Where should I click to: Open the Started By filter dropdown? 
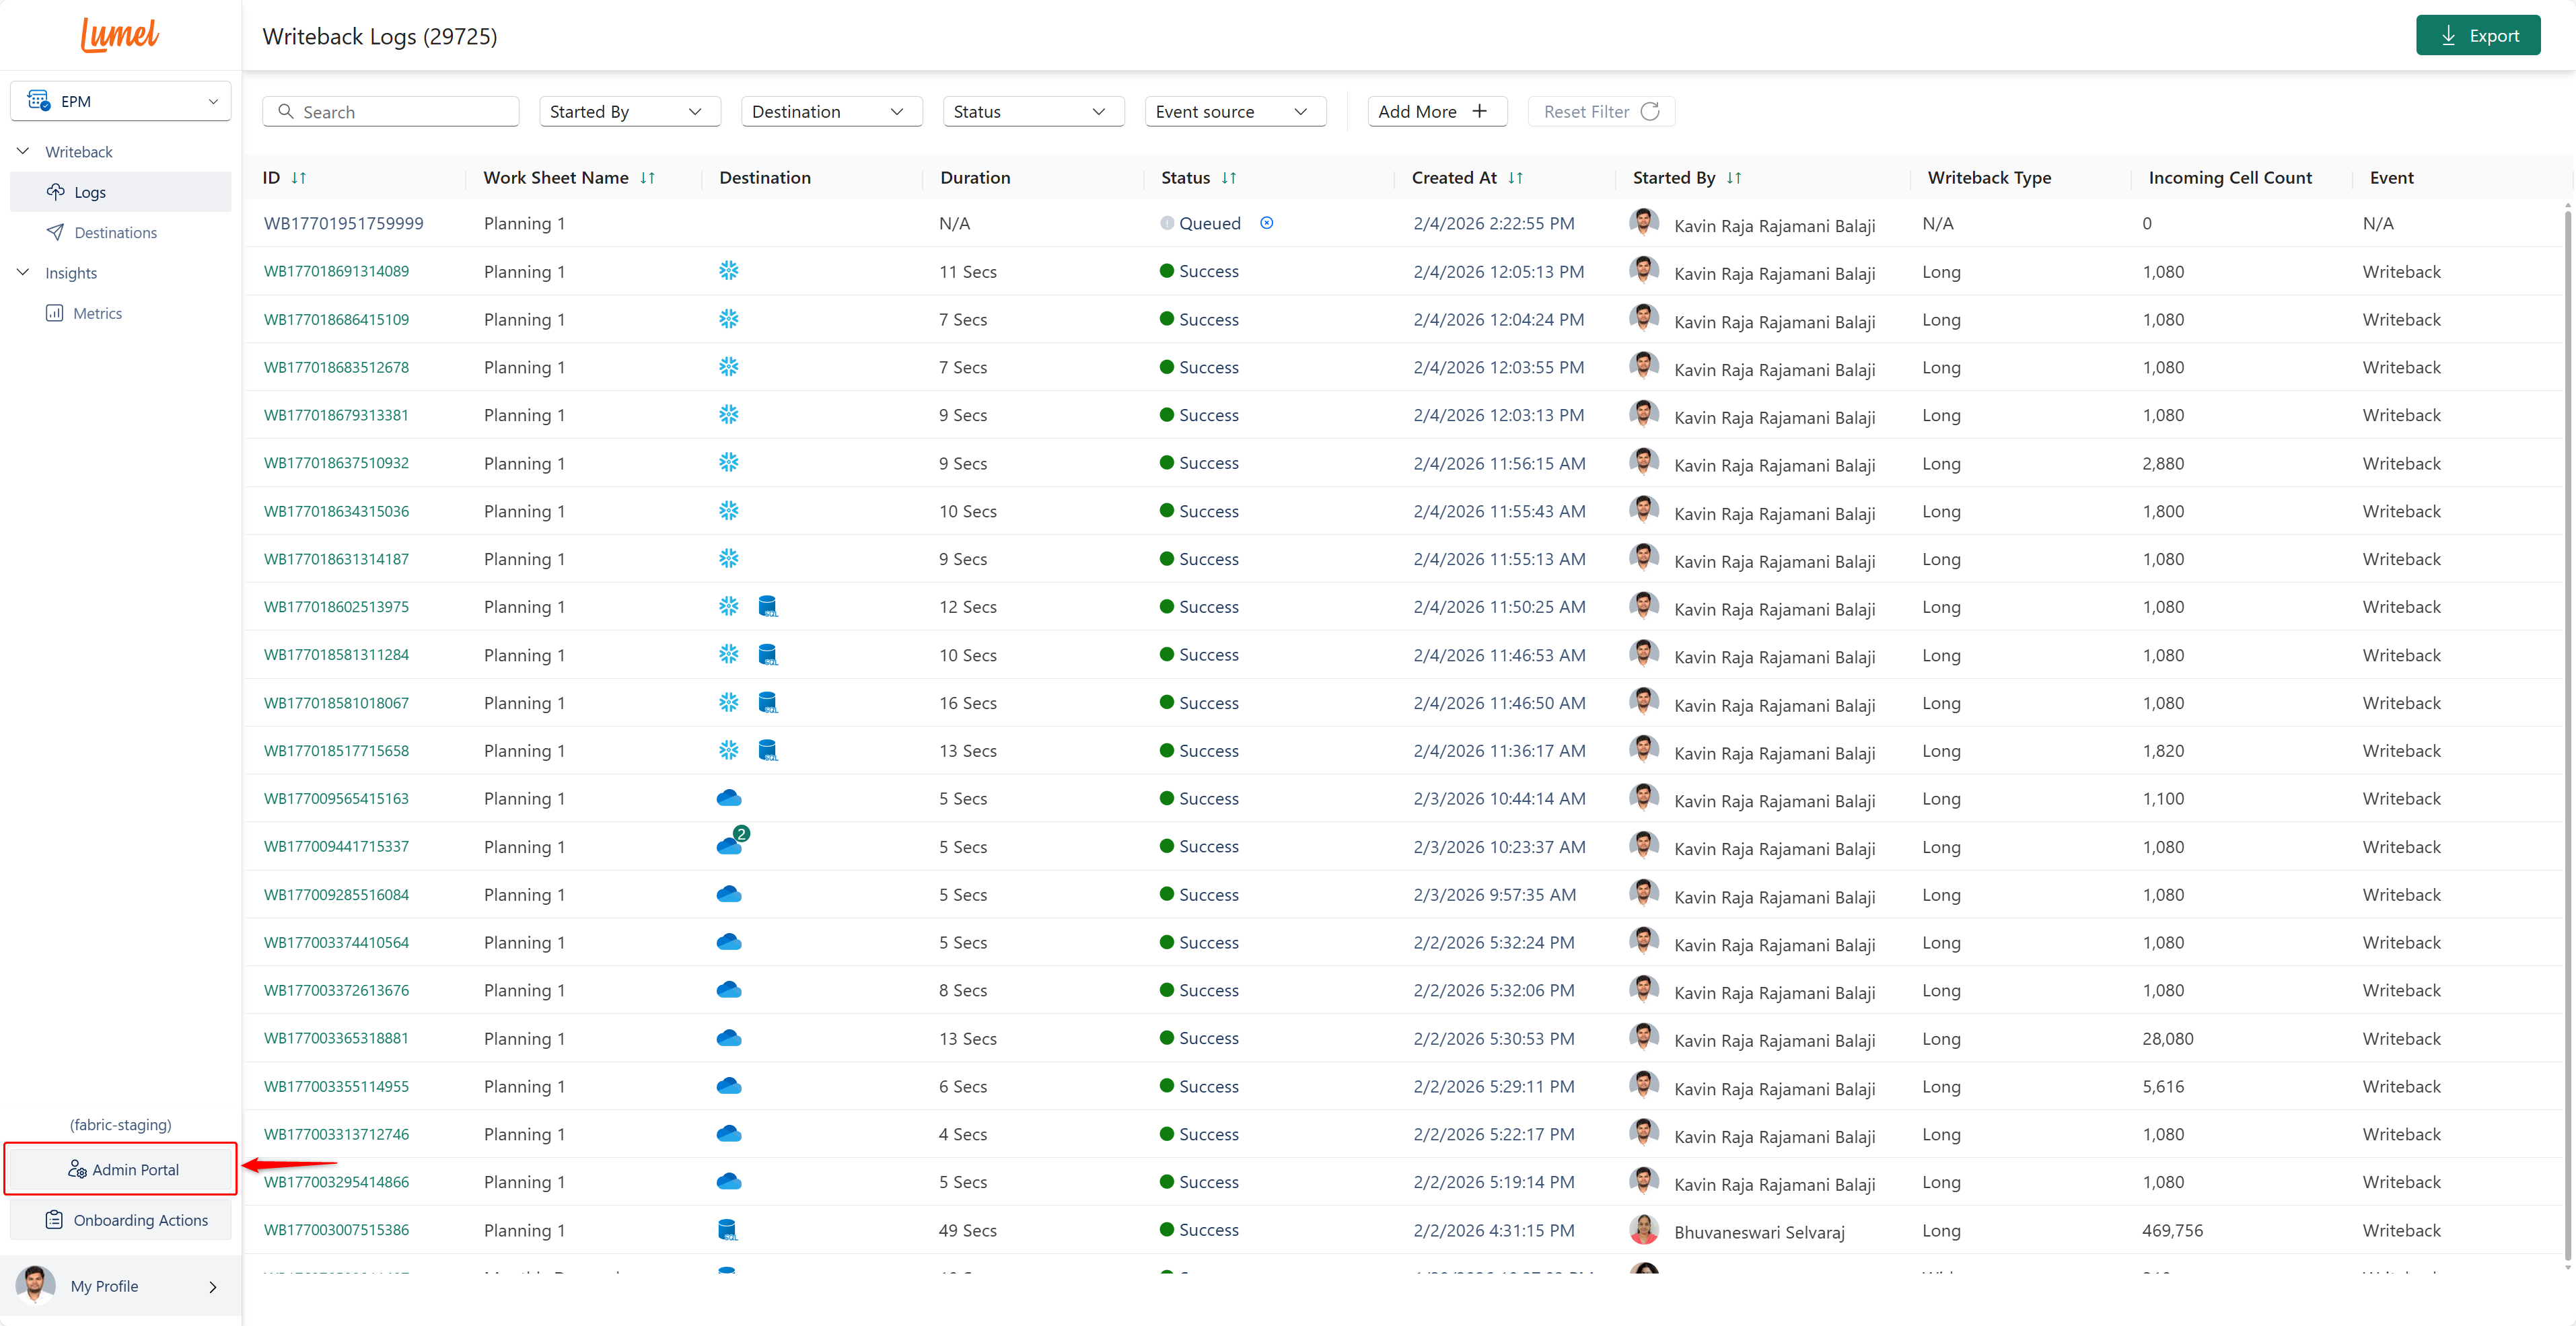click(629, 112)
